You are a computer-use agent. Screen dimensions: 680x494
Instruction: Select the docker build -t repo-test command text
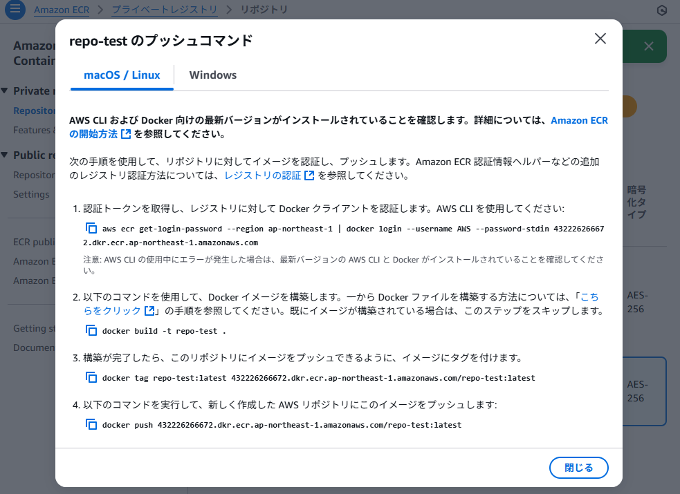164,331
